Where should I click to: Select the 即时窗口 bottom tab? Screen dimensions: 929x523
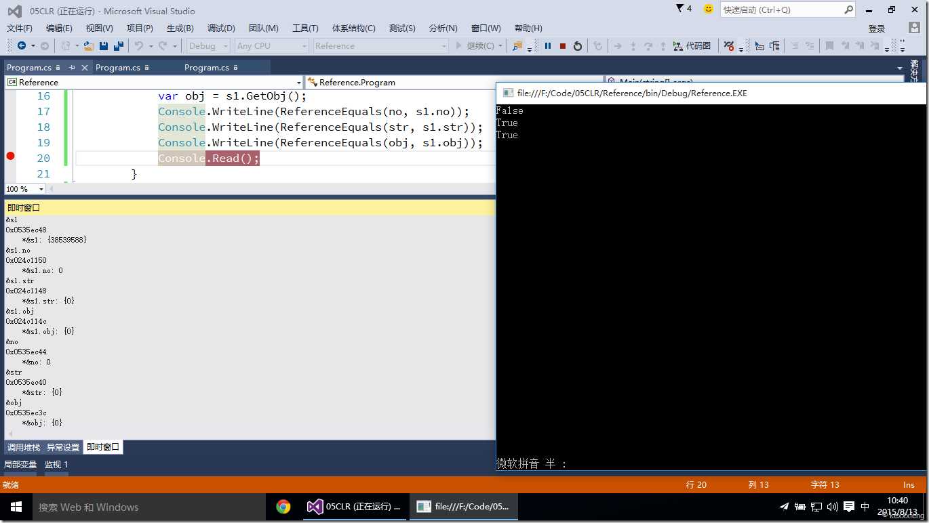coord(103,447)
